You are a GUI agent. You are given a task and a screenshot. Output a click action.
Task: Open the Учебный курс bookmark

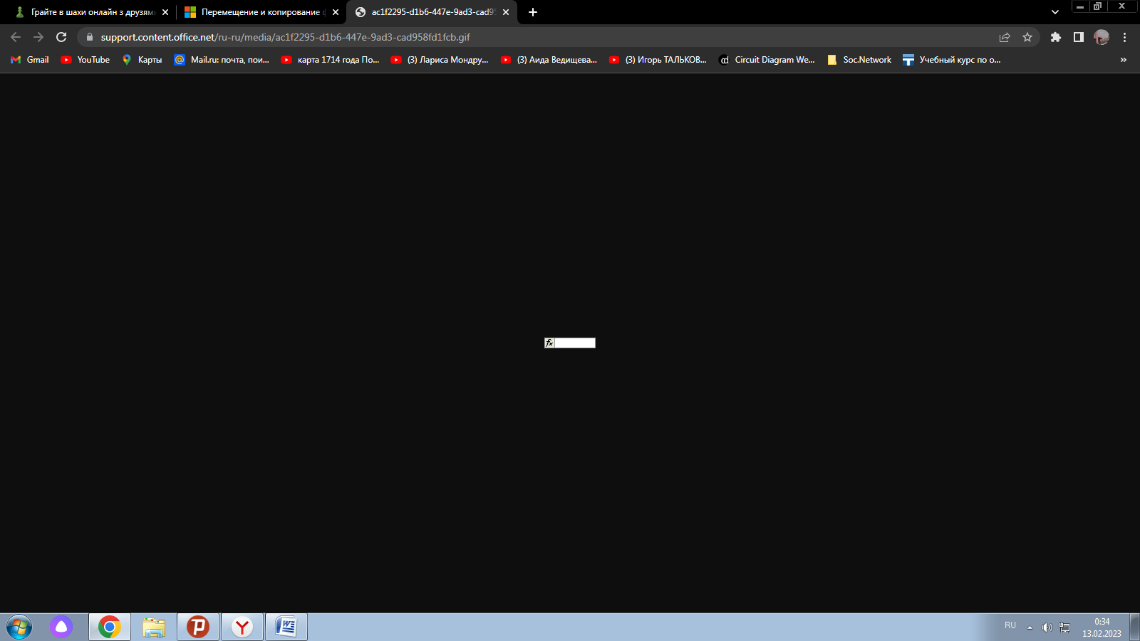[x=951, y=60]
